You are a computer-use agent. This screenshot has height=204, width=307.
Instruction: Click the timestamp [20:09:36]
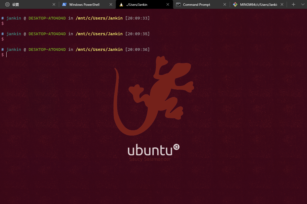click(x=138, y=49)
